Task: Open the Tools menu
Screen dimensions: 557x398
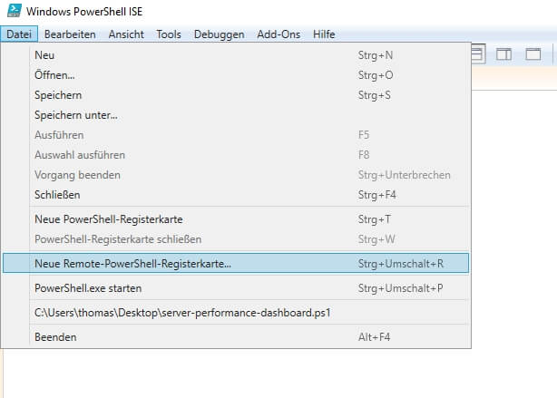Action: click(169, 34)
